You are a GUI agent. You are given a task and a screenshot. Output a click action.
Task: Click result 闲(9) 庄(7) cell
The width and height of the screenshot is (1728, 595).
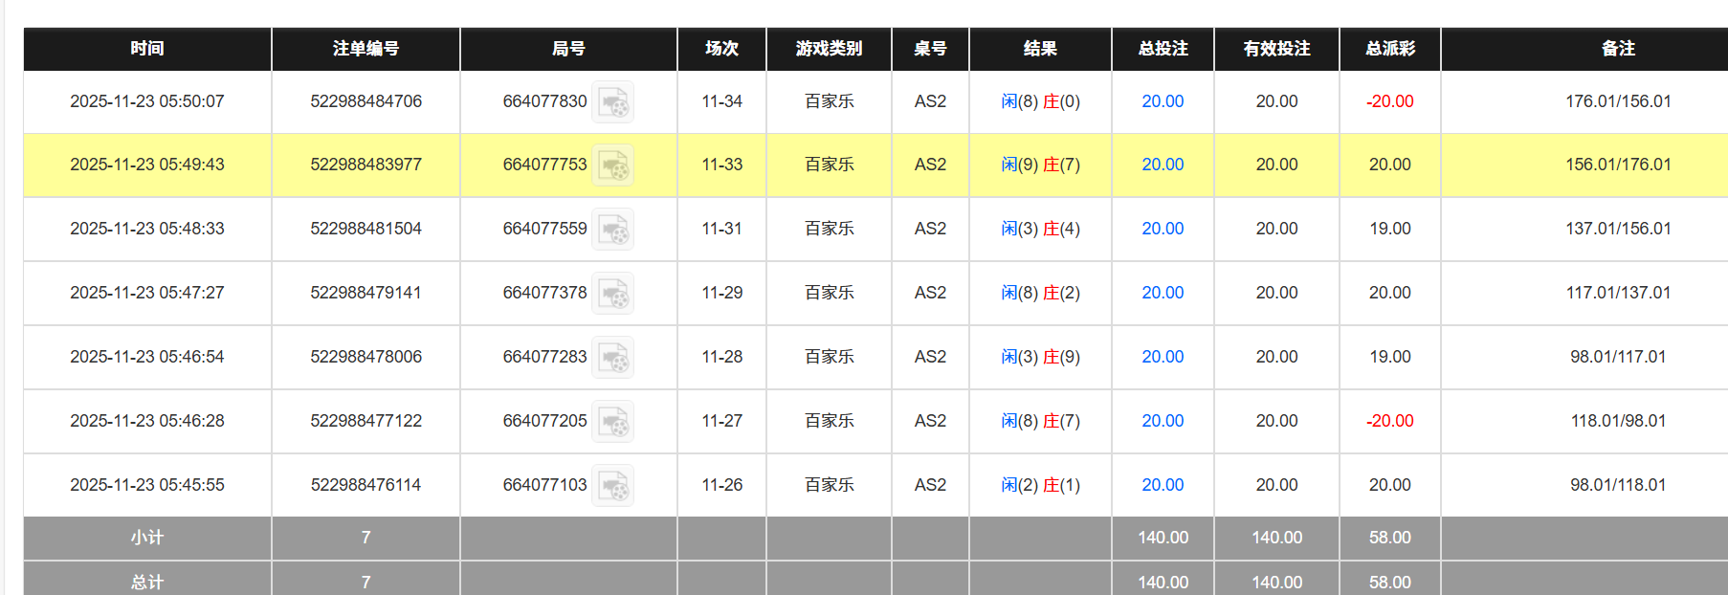pos(1040,165)
